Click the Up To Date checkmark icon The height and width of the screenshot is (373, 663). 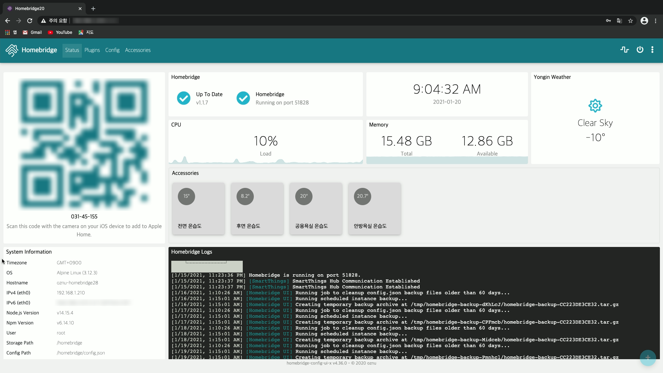pyautogui.click(x=184, y=98)
